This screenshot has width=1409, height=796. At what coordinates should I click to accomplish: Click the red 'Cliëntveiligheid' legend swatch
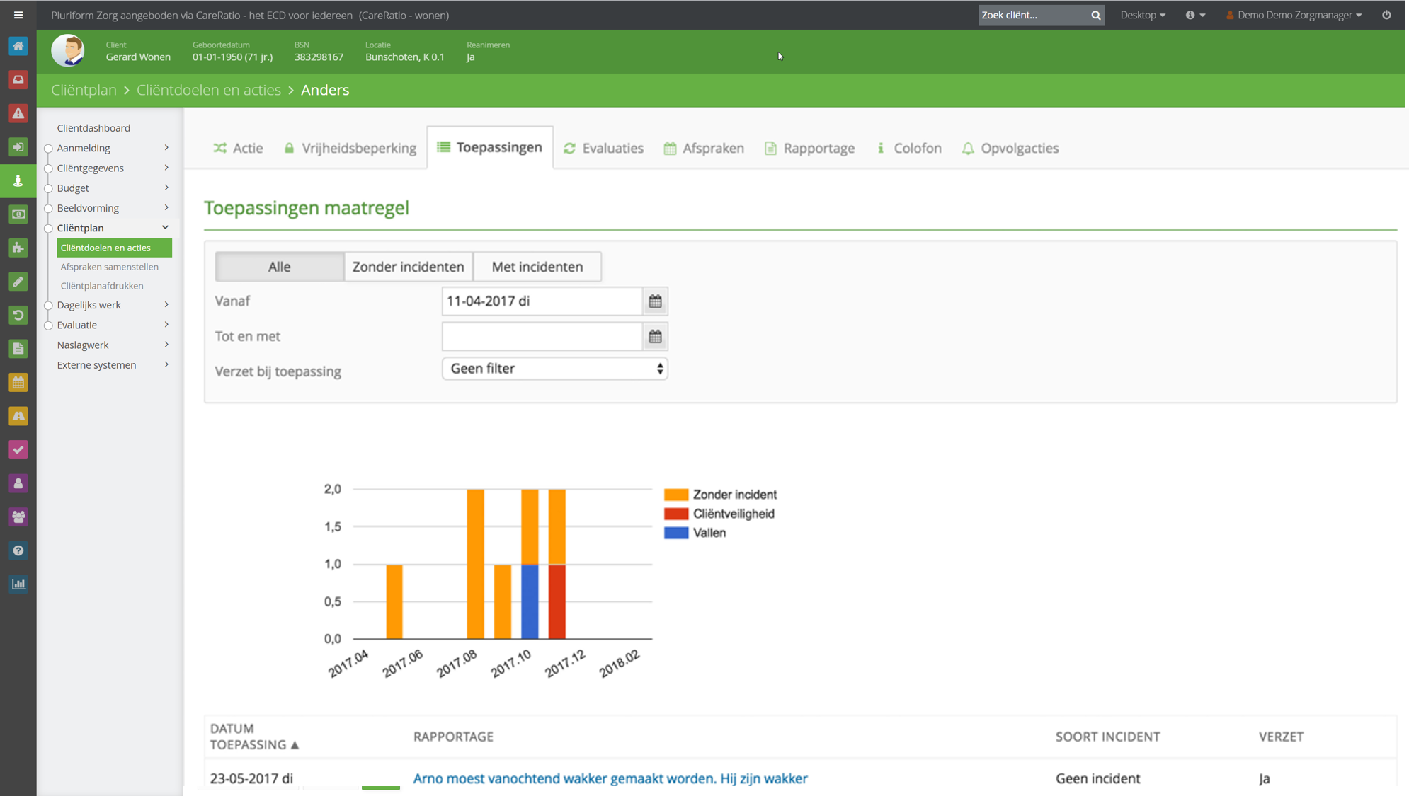(x=676, y=514)
